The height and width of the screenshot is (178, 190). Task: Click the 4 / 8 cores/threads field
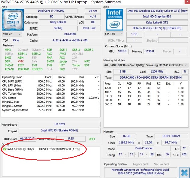[x=93, y=17]
